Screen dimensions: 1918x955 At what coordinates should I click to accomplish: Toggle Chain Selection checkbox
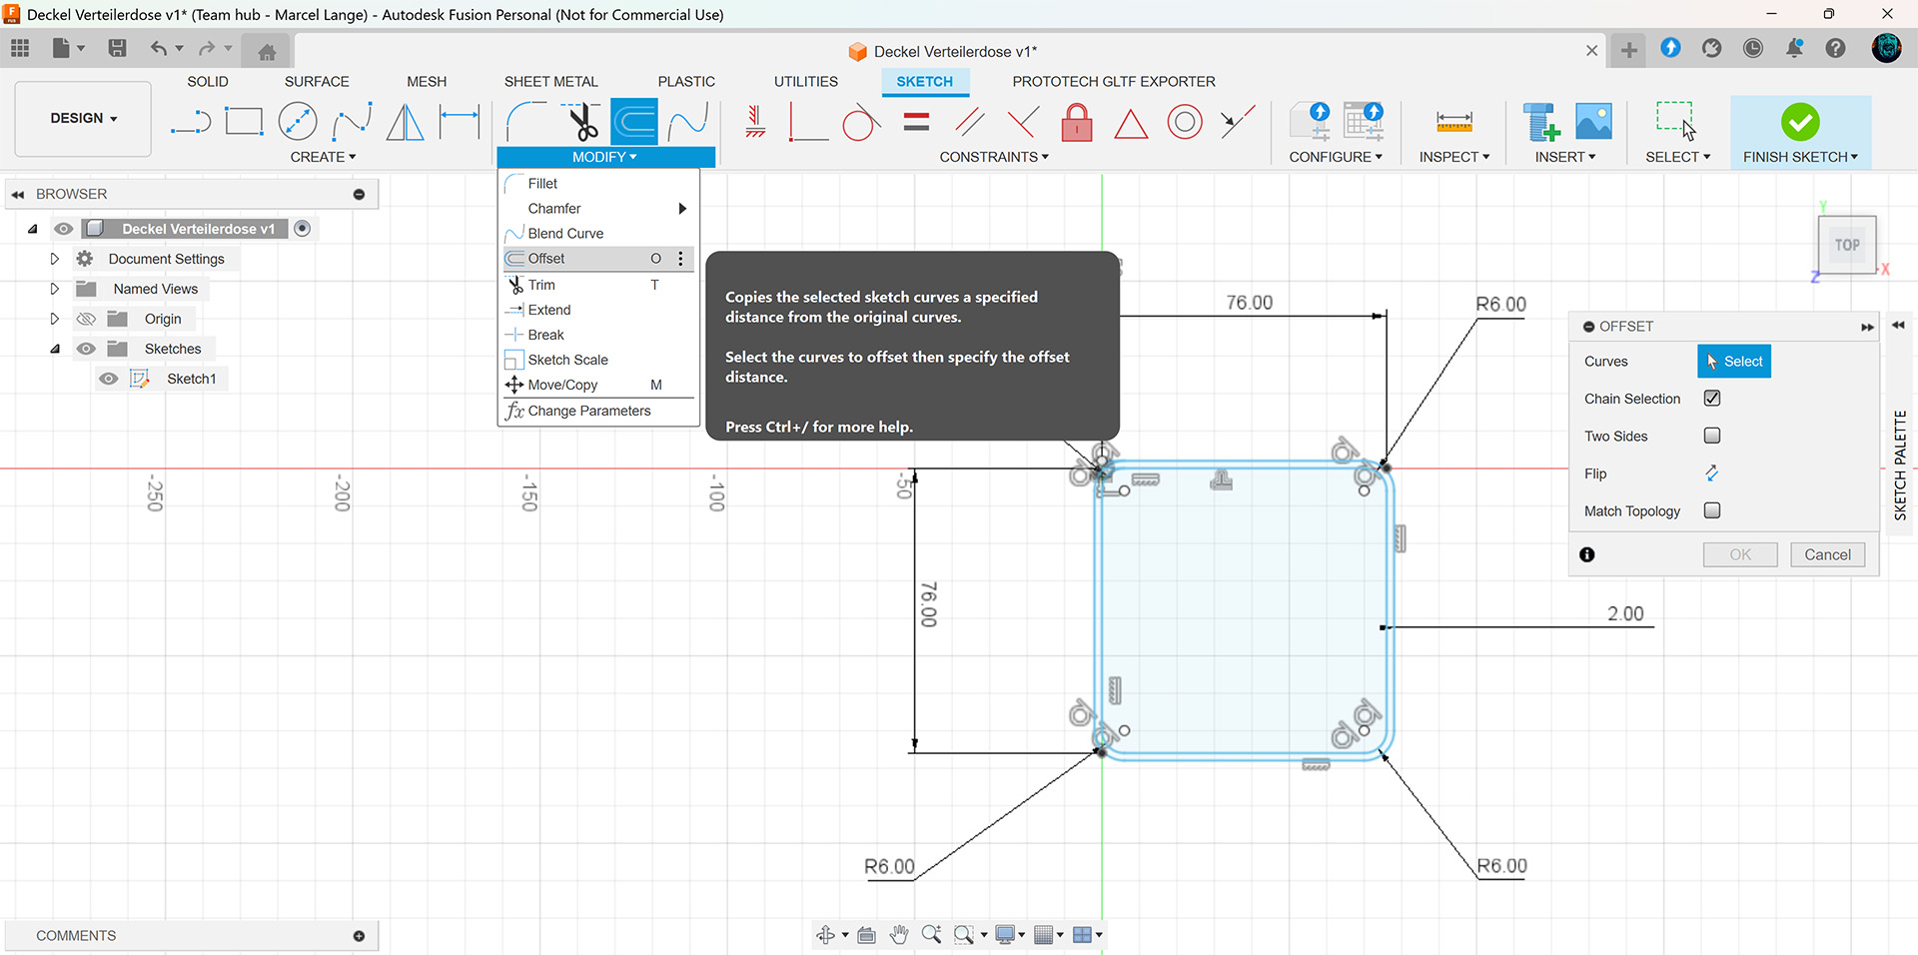coord(1712,399)
